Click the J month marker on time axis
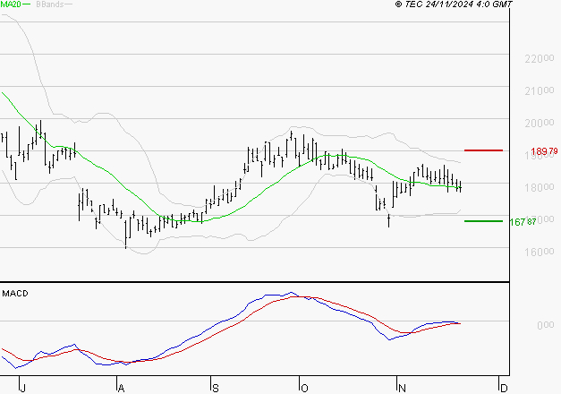561x394 pixels. pos(23,389)
